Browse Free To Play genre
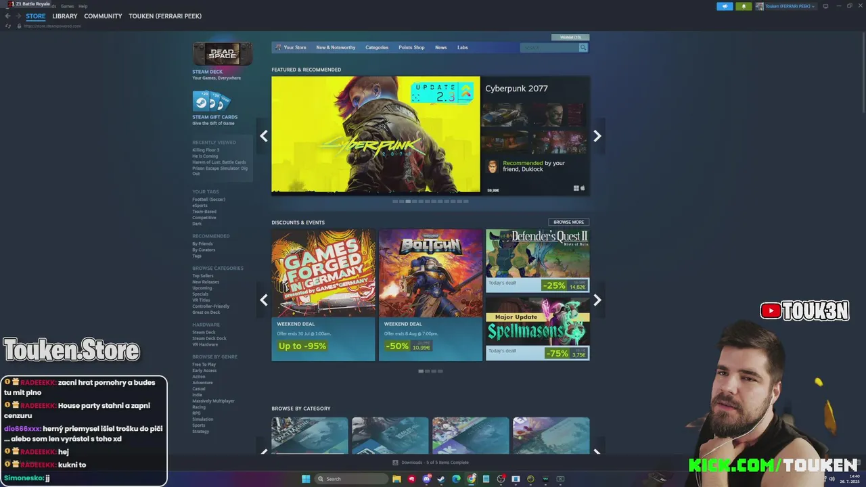This screenshot has height=487, width=866. pos(204,365)
